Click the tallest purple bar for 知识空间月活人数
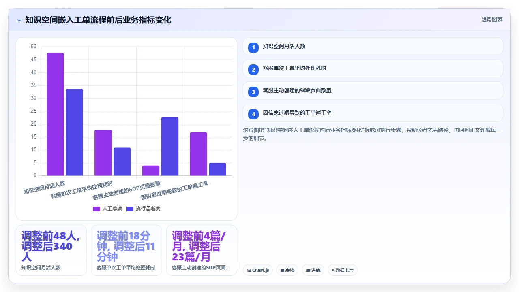 coord(55,114)
